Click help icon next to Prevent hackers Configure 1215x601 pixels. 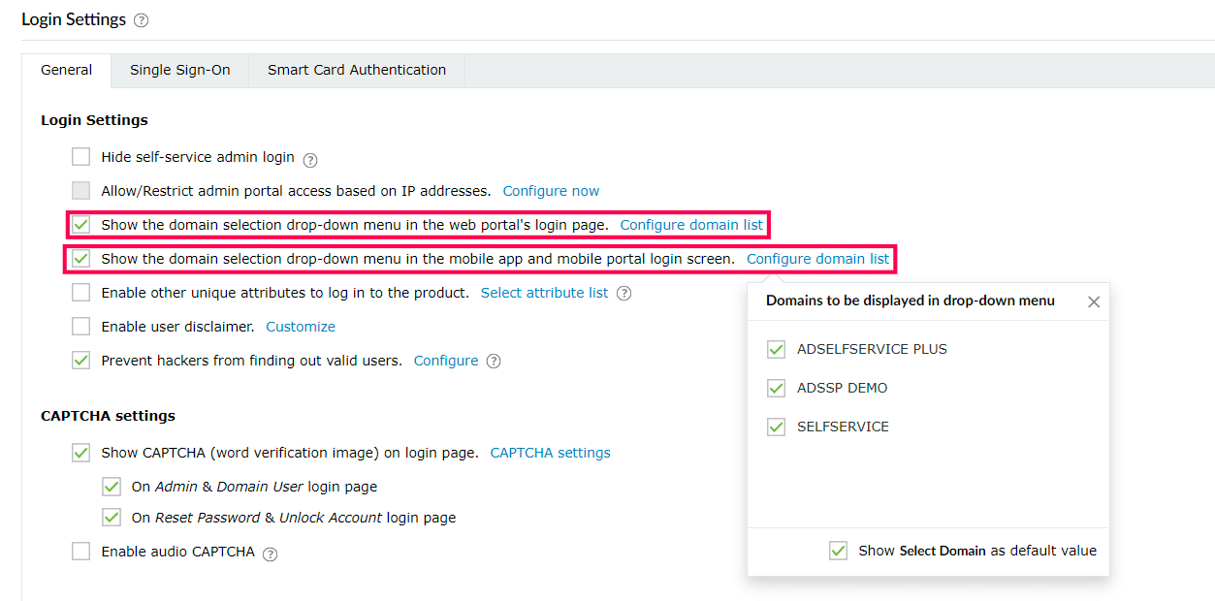tap(494, 362)
